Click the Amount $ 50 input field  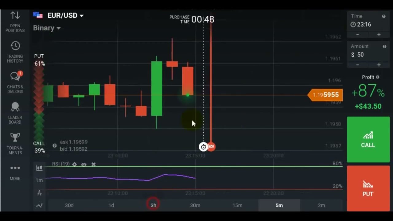tap(368, 55)
